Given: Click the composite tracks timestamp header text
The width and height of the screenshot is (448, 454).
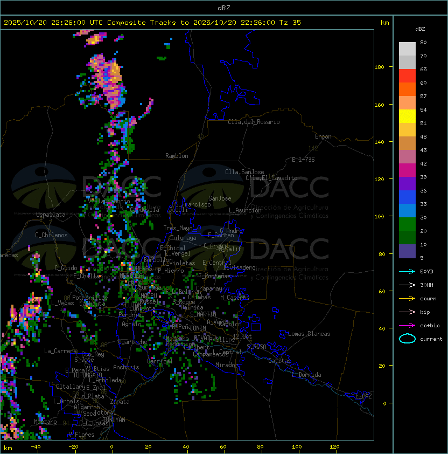Looking at the screenshot, I should 152,23.
